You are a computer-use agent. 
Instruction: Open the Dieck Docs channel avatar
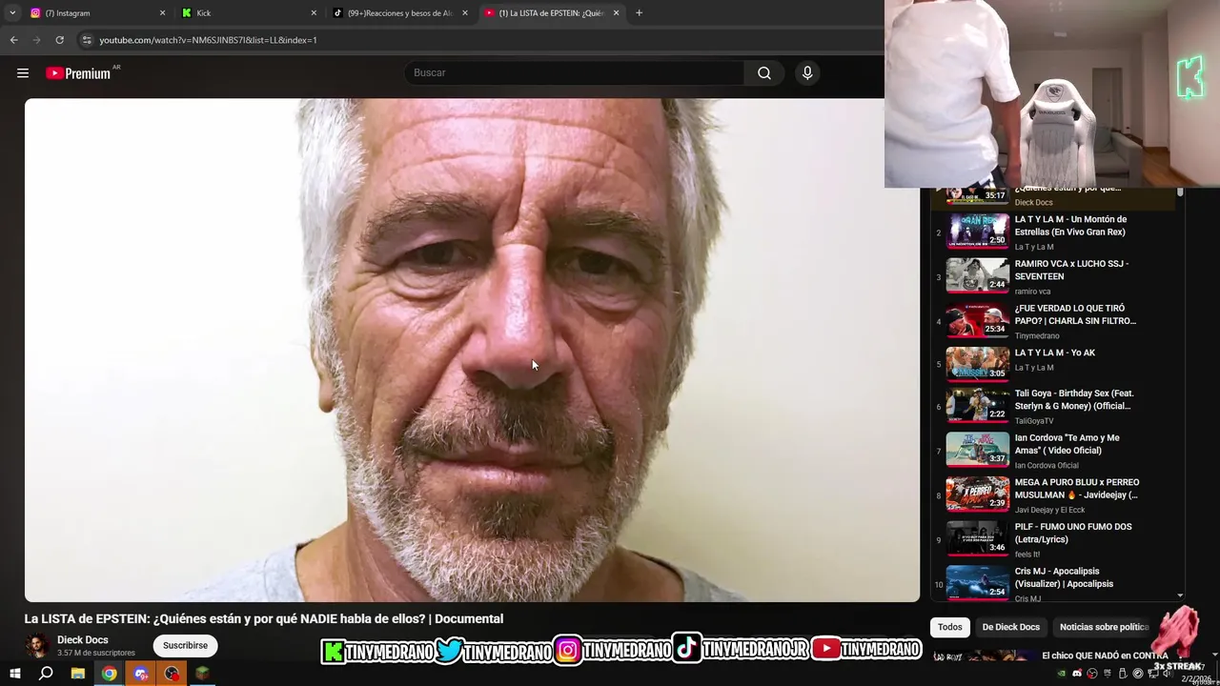(37, 645)
